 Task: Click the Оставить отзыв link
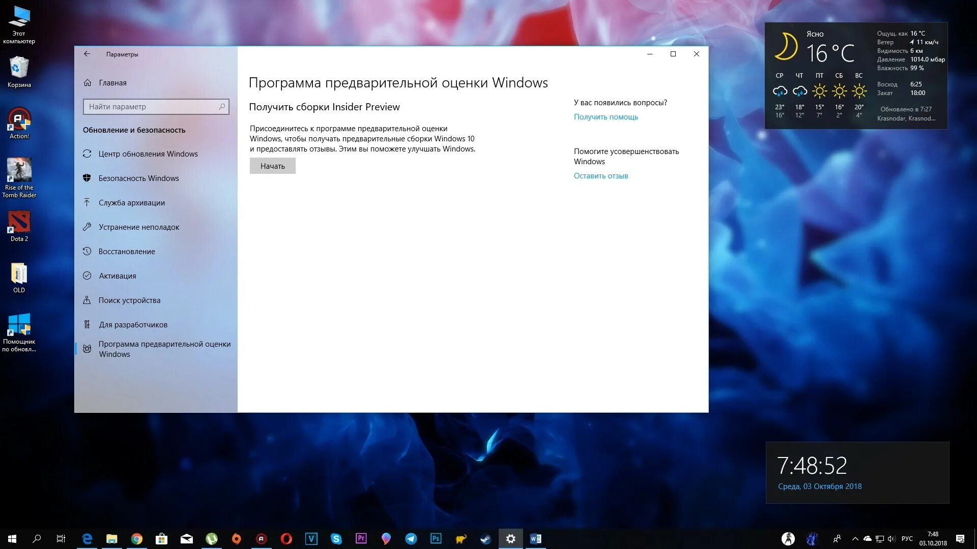point(600,176)
